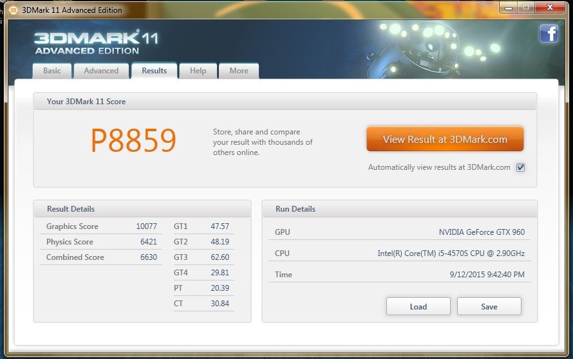The image size is (573, 359).
Task: Click the Save button
Action: coord(489,306)
